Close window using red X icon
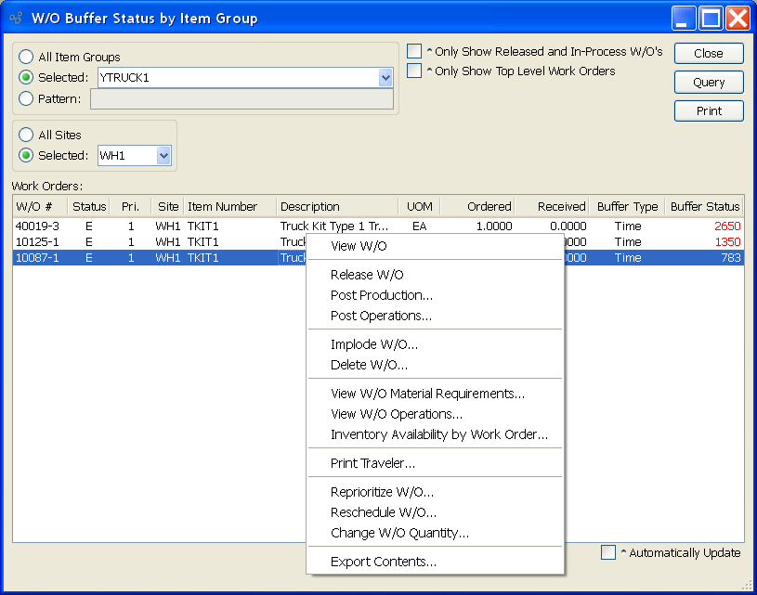This screenshot has height=595, width=757. click(738, 18)
